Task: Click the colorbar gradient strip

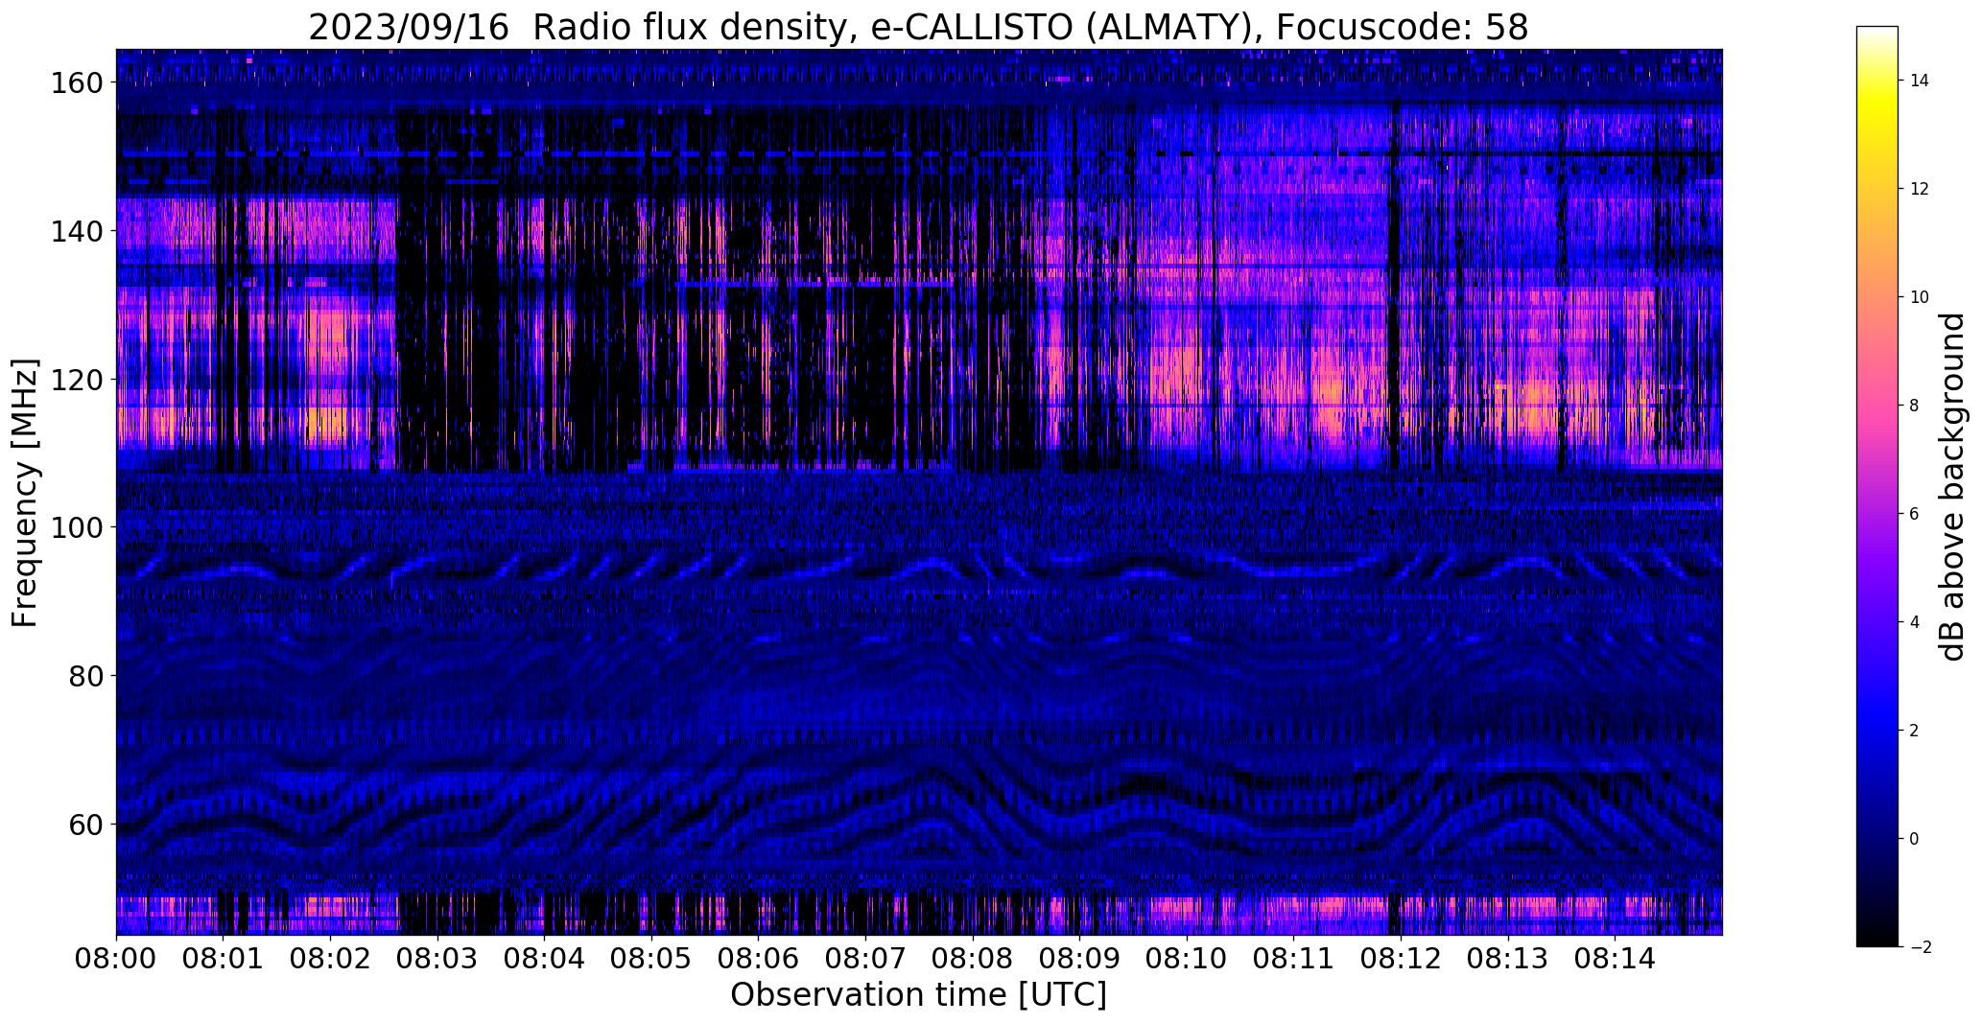Action: [1877, 486]
